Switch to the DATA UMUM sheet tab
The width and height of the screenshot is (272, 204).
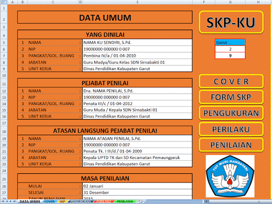30,201
